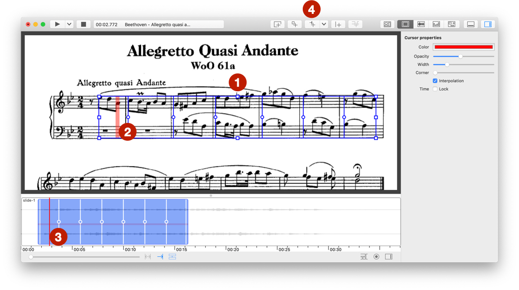Toggle the right inspector sidebar
This screenshot has width=519, height=290.
tap(488, 24)
